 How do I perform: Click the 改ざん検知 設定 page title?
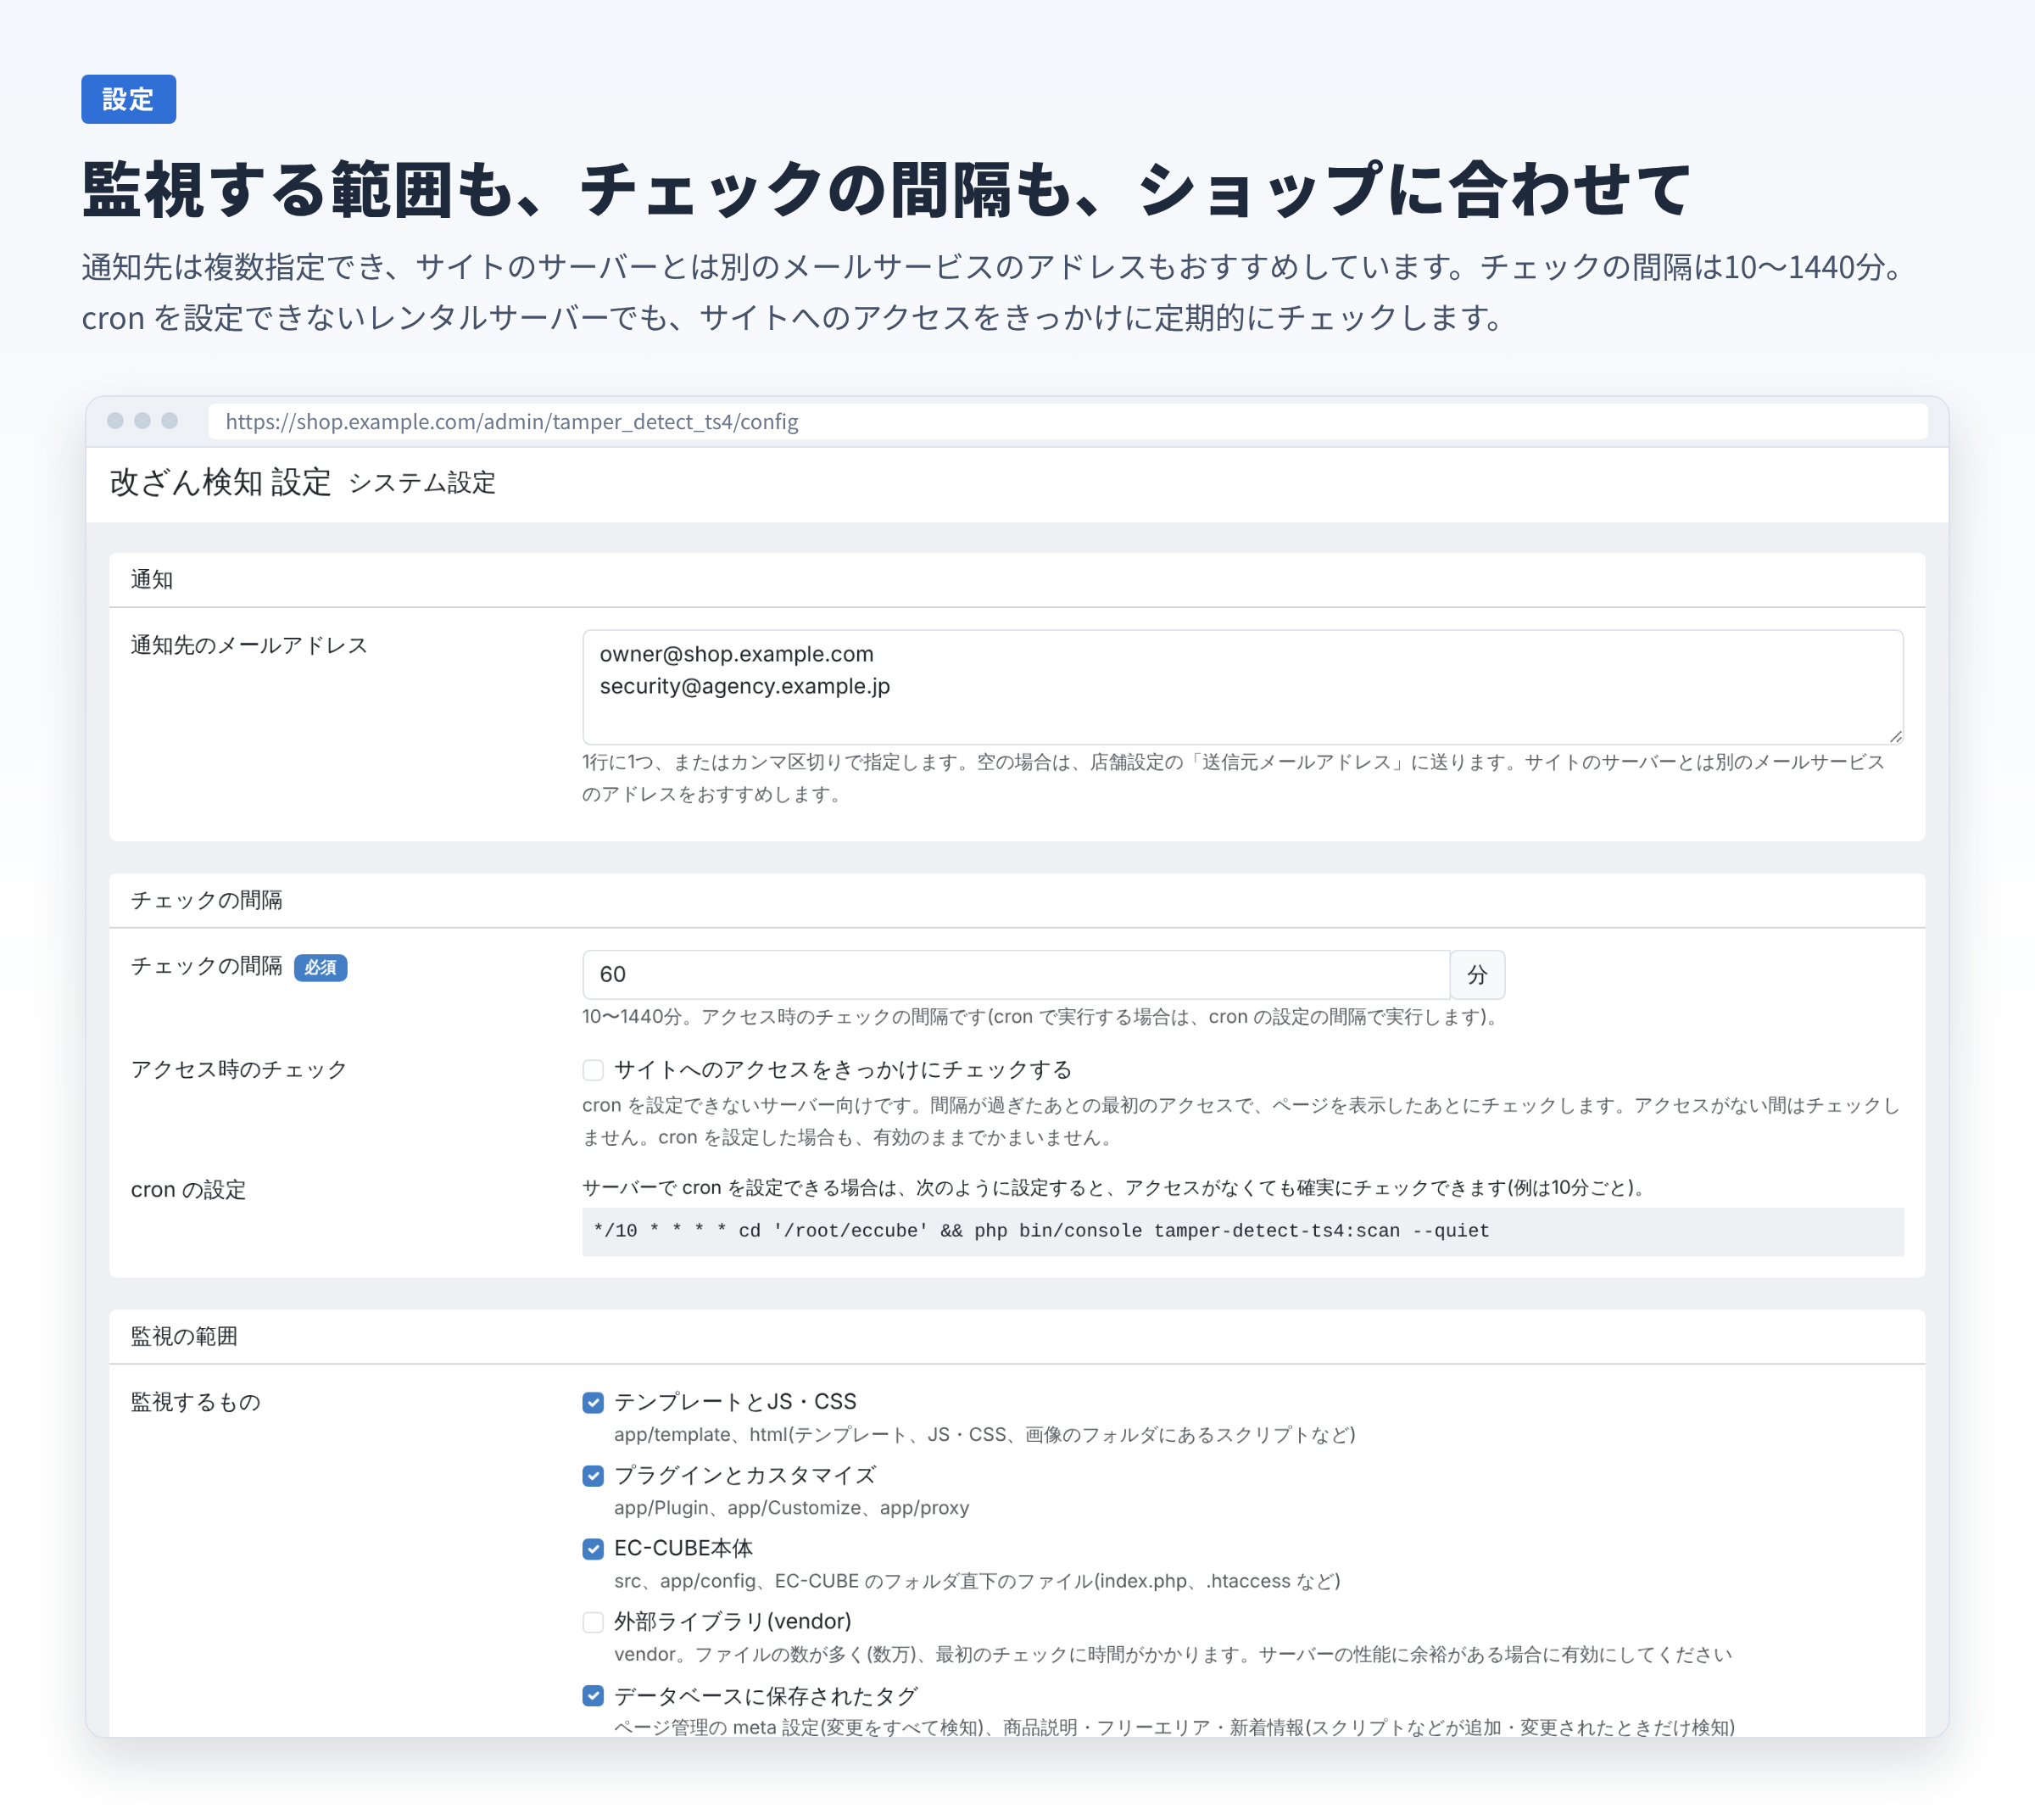point(220,482)
